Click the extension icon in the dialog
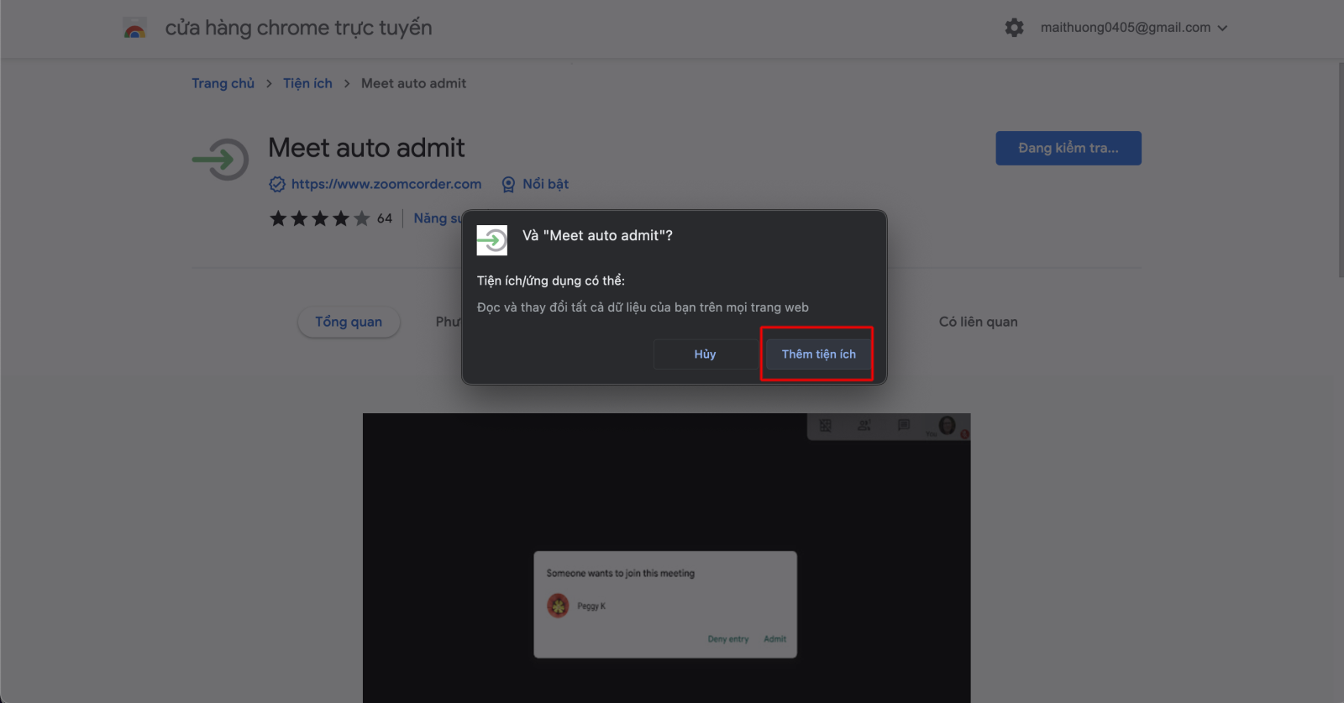Viewport: 1344px width, 703px height. point(492,240)
